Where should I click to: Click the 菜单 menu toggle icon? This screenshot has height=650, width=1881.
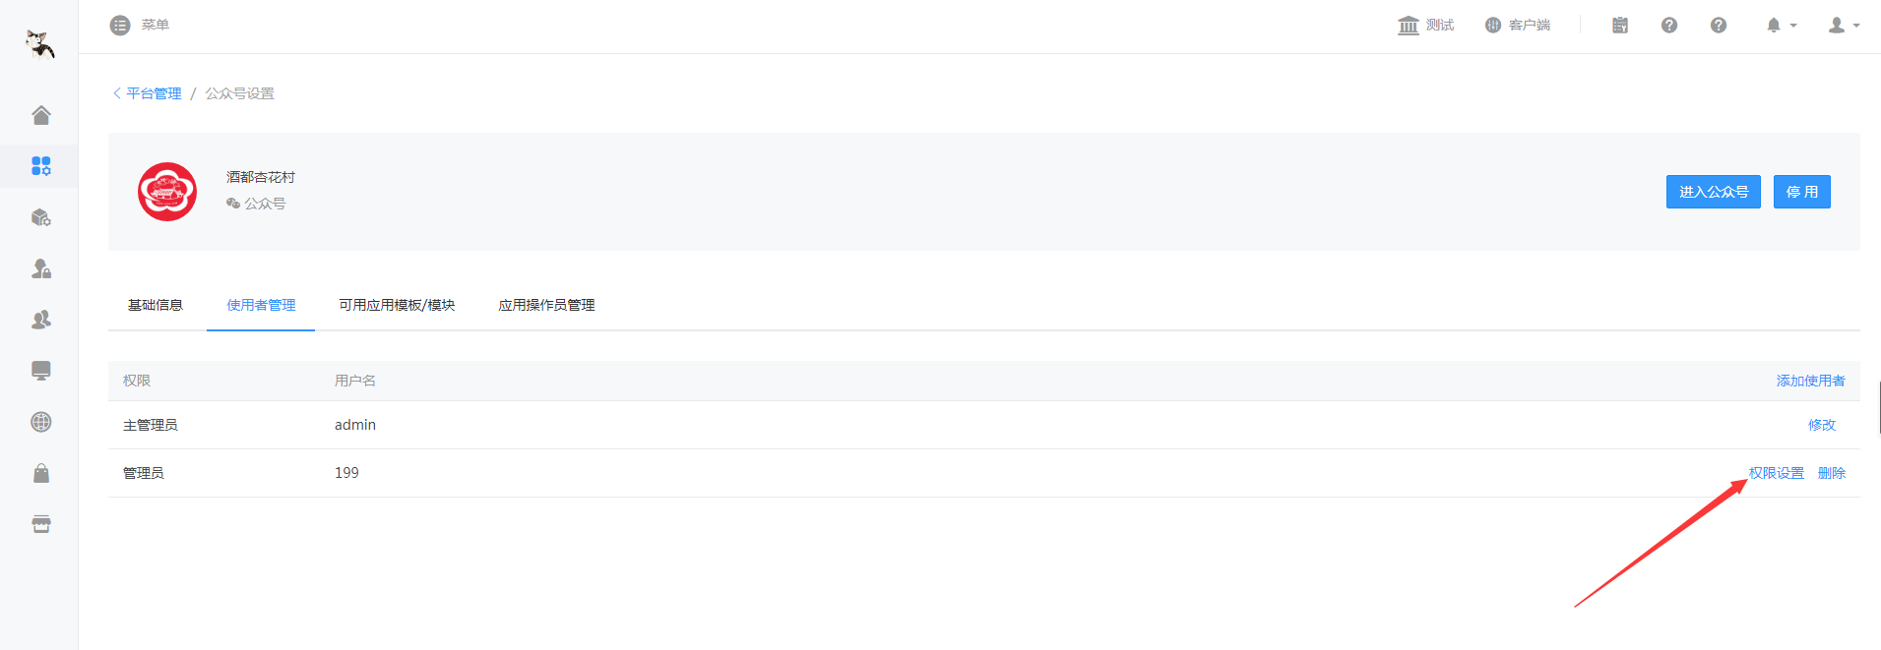[x=120, y=26]
